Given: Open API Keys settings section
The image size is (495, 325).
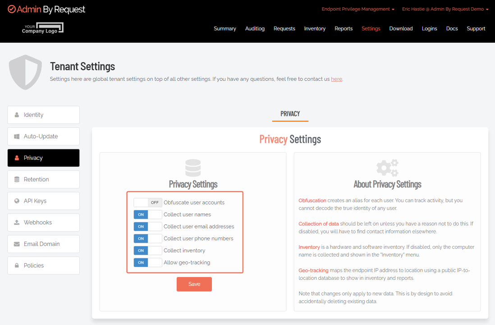Looking at the screenshot, I should click(x=44, y=201).
